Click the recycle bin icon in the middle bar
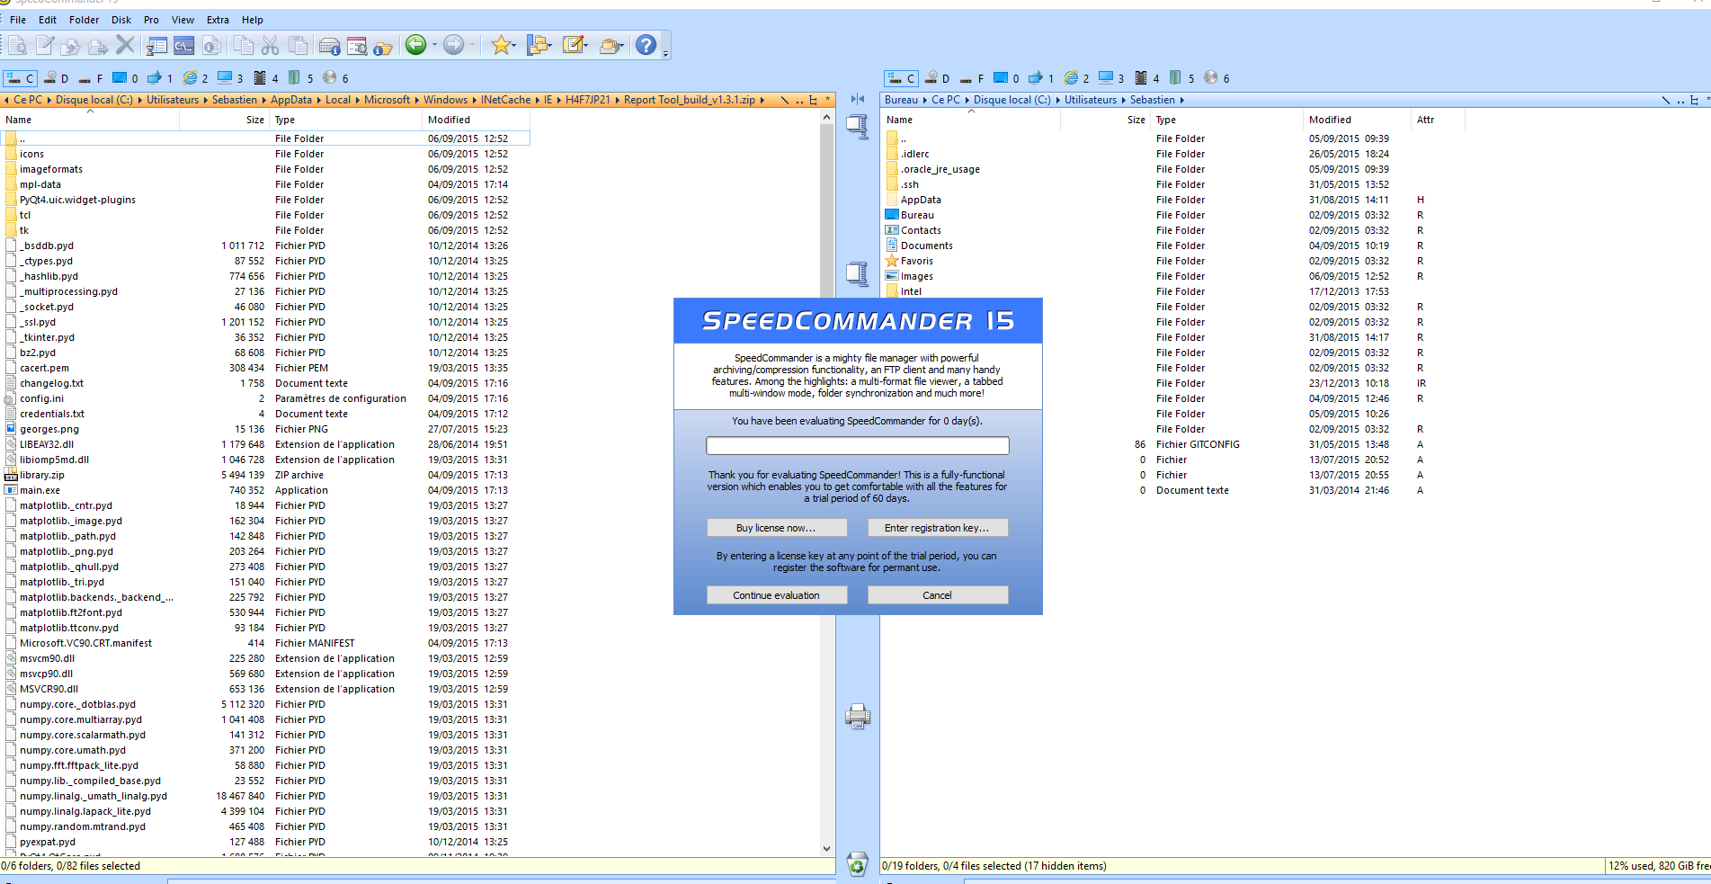This screenshot has width=1711, height=884. tap(858, 864)
